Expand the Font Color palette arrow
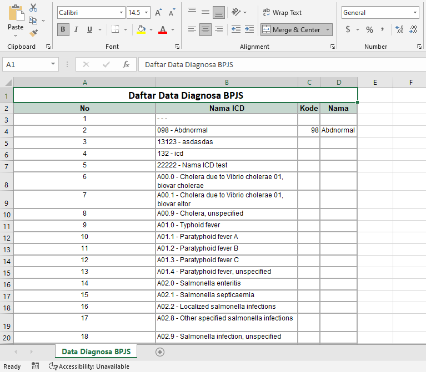 click(x=173, y=29)
